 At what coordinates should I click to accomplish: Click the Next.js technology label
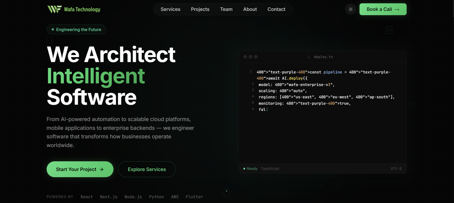(109, 197)
